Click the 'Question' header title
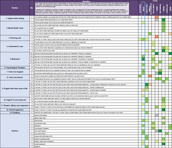Image resolution: width=172 pixels, height=148 pixels. (86, 1)
